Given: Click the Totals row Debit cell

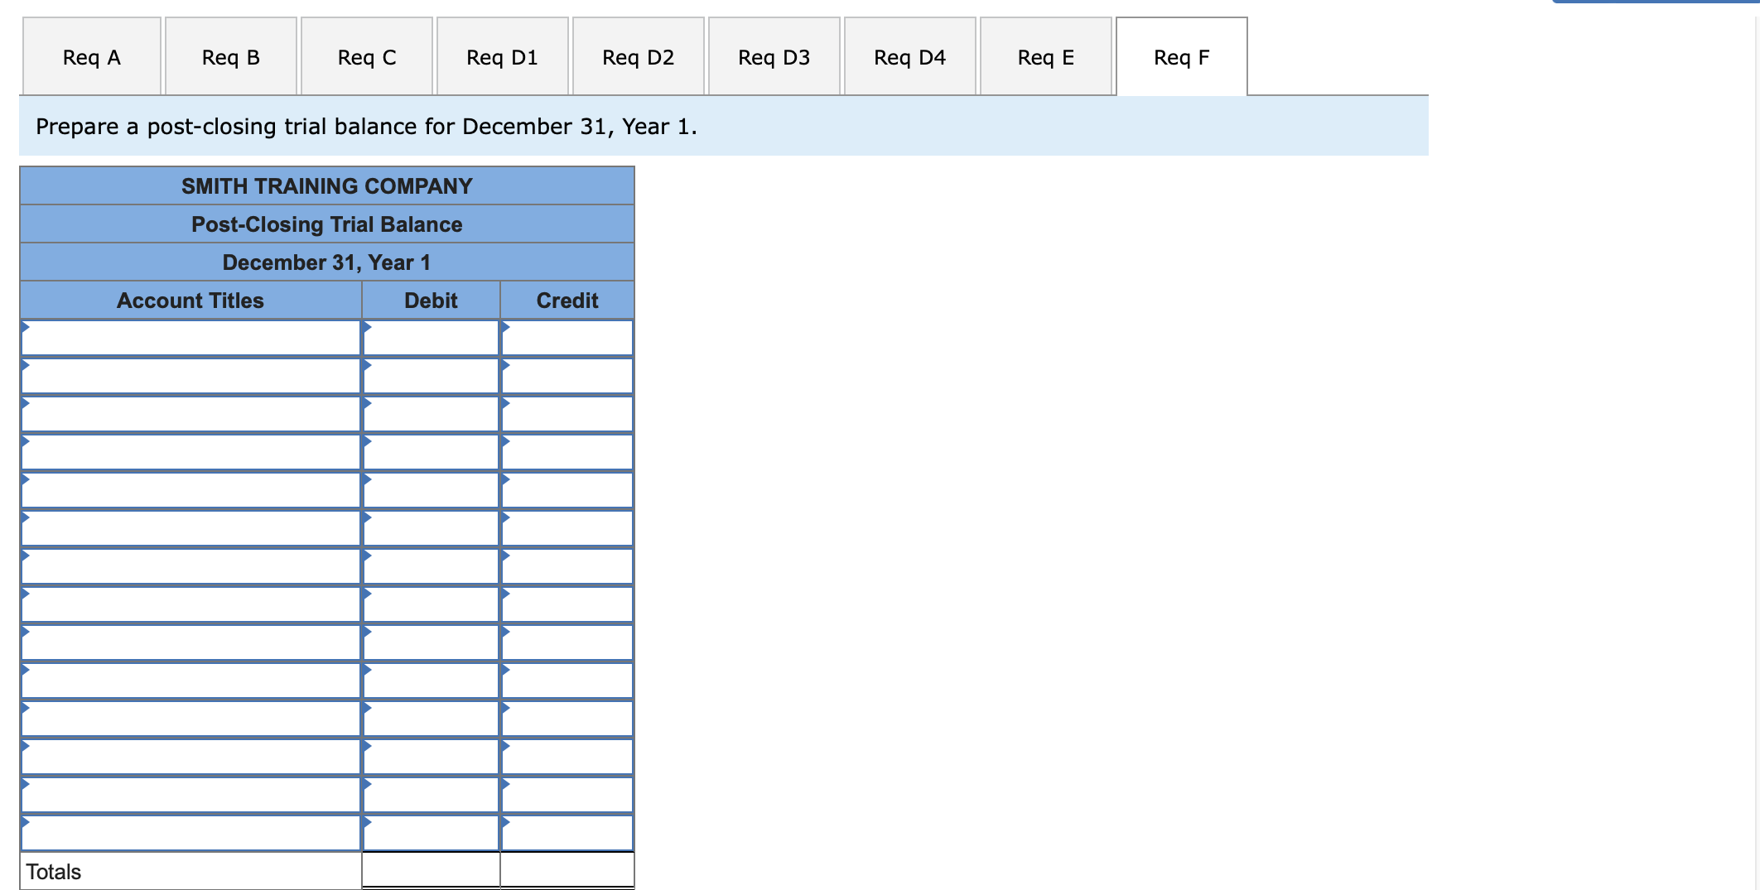Looking at the screenshot, I should click(431, 870).
